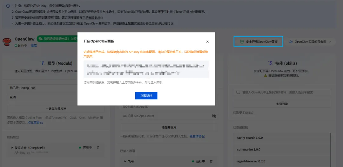Select the agent-browser 0.2.0 skill row
Viewport: 343px width, 167px height.
click(281, 162)
